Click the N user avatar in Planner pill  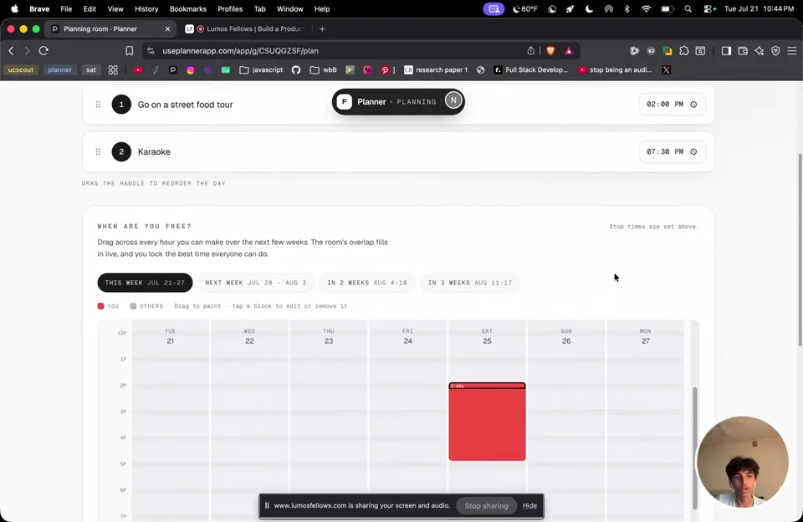pos(453,100)
